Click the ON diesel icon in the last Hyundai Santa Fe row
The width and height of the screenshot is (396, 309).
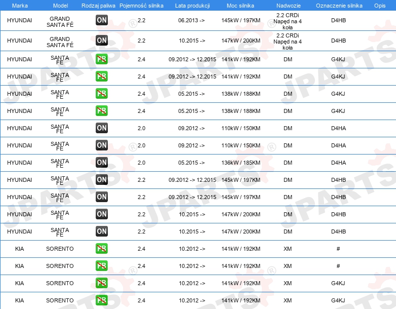(x=102, y=231)
